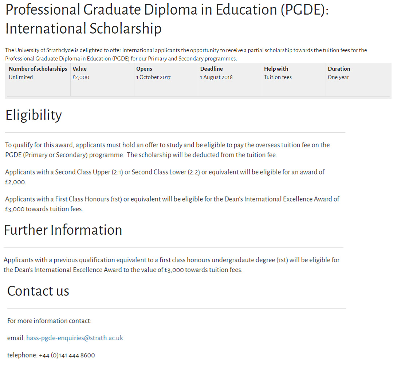Screen dimensions: 401x368
Task: Click the 1 August 2018 deadline date
Action: [216, 77]
